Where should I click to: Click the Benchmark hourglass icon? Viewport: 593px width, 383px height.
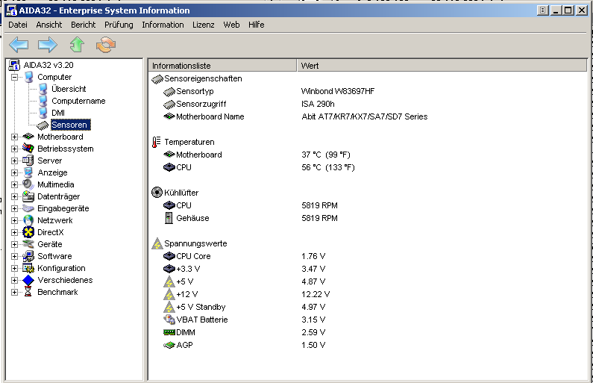[28, 292]
